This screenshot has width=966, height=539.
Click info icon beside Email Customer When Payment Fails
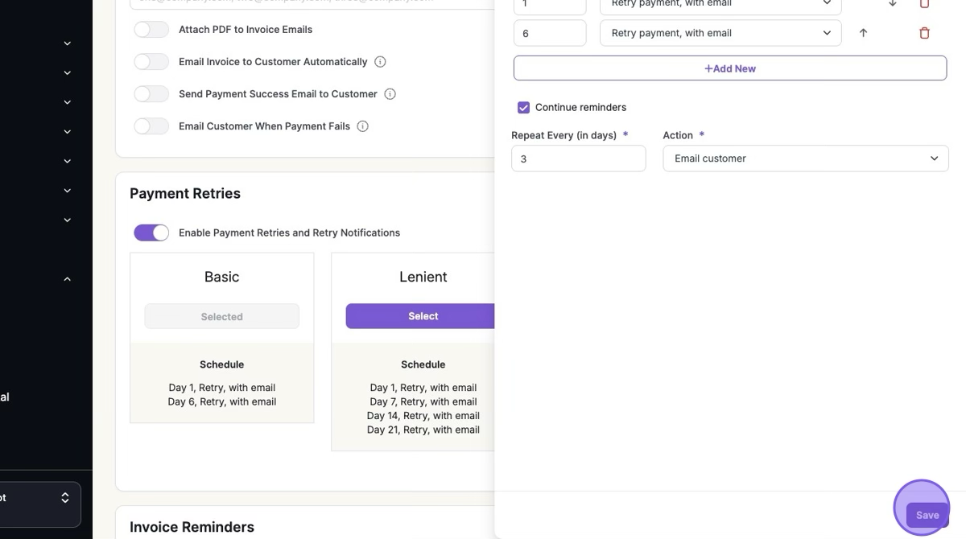pos(363,126)
